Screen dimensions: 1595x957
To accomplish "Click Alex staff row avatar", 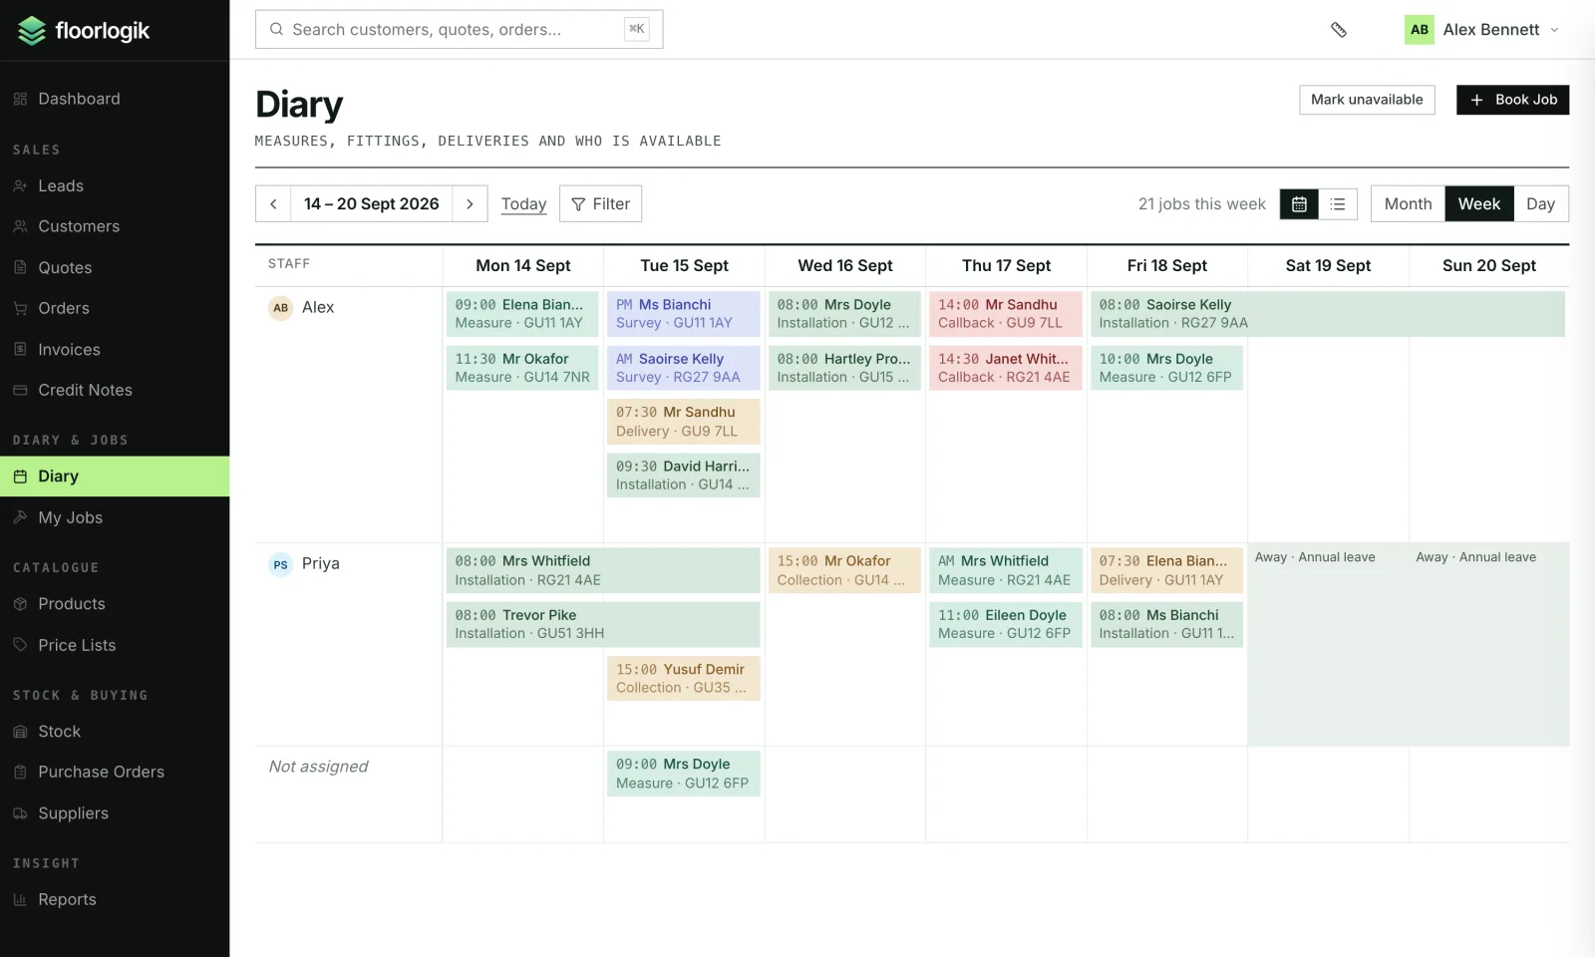I will click(281, 308).
